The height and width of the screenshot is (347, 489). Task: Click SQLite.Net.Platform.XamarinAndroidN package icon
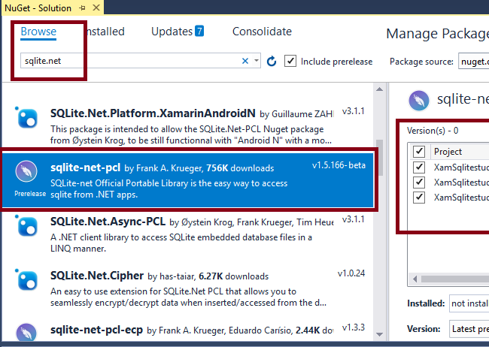point(27,117)
